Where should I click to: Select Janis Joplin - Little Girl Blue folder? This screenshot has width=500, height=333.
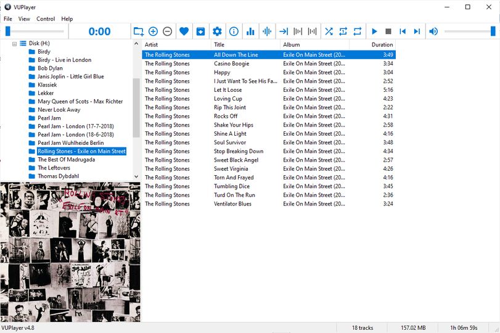pyautogui.click(x=71, y=76)
